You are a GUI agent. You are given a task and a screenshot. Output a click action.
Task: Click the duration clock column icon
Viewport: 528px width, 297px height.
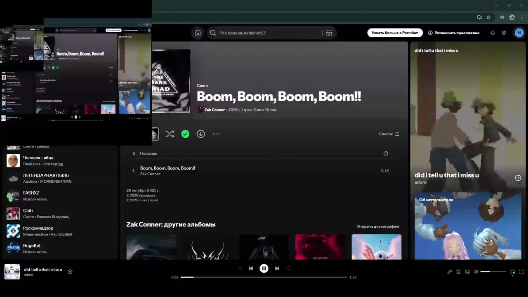click(x=386, y=153)
